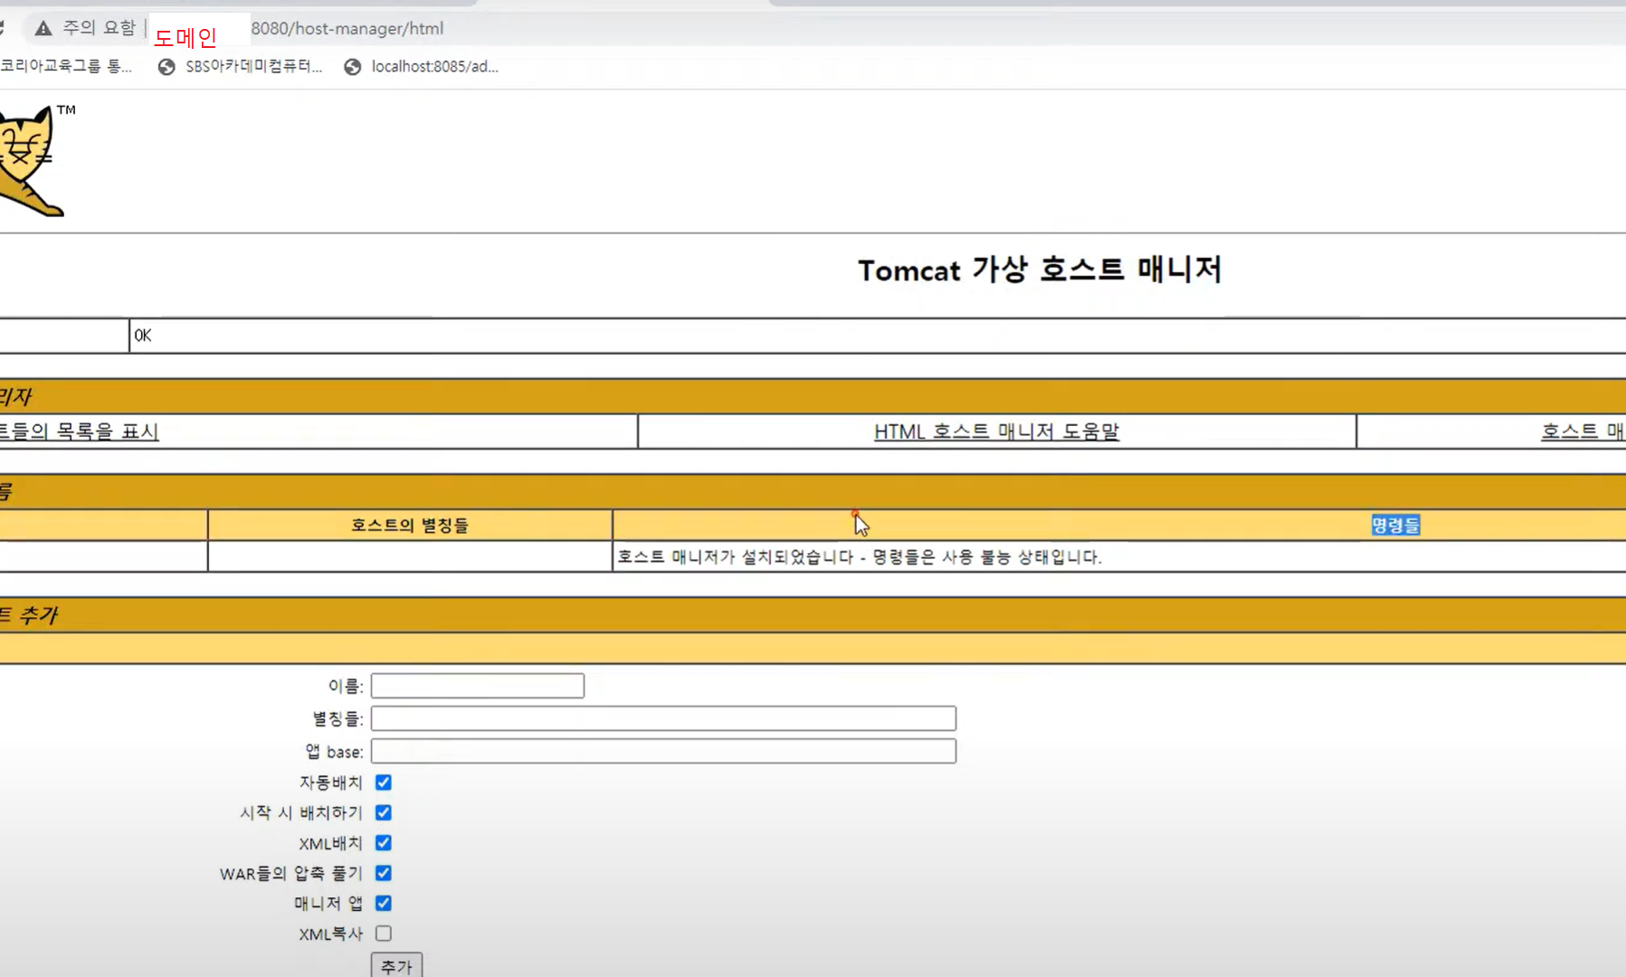1626x977 pixels.
Task: Click the address bar URL host-manager/html
Action: point(347,29)
